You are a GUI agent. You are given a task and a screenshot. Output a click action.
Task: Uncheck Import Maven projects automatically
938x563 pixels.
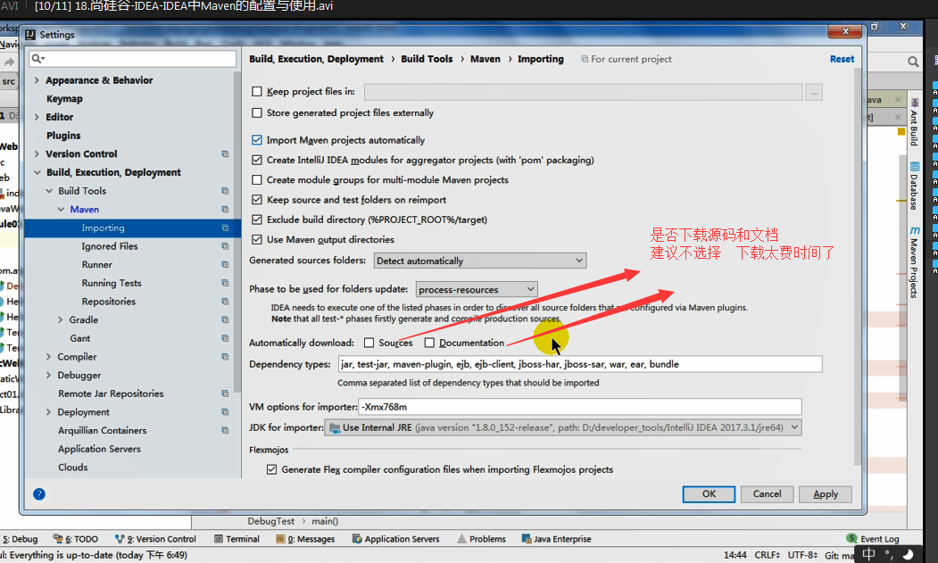pyautogui.click(x=257, y=140)
